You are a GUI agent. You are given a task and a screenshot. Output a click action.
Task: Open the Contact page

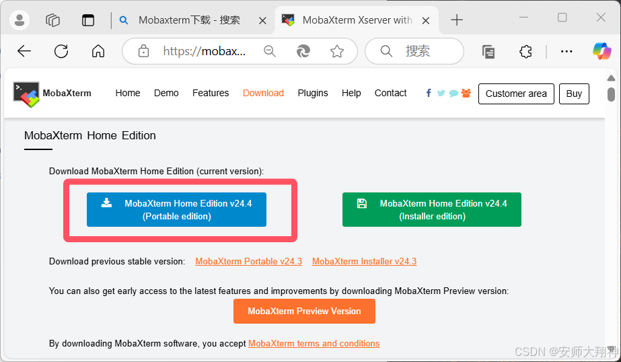[390, 93]
